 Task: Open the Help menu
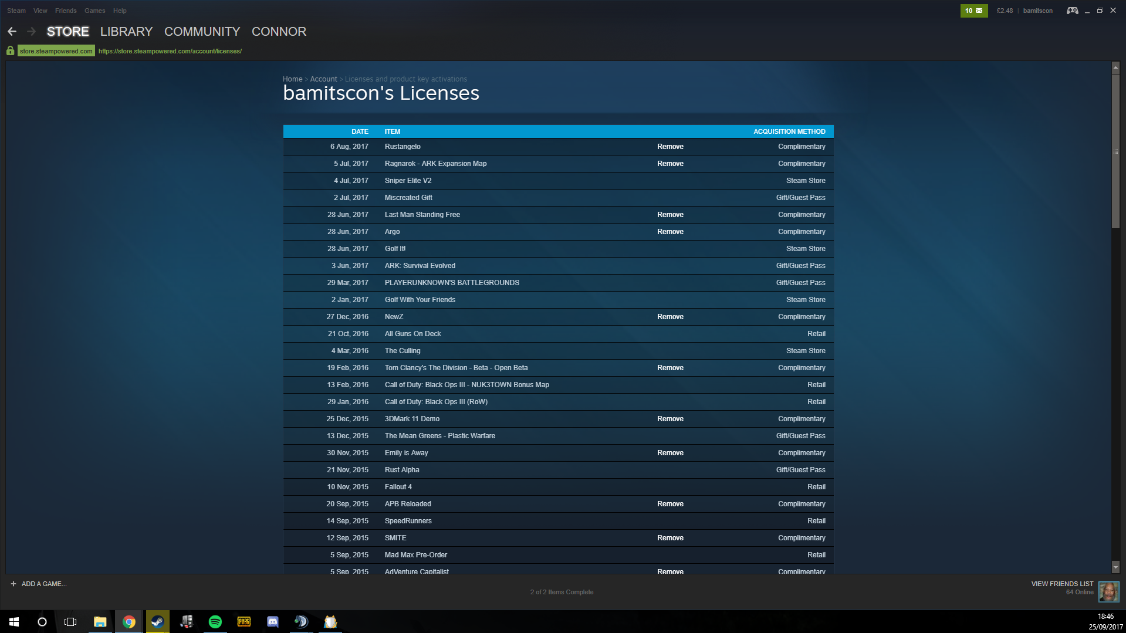[x=120, y=11]
